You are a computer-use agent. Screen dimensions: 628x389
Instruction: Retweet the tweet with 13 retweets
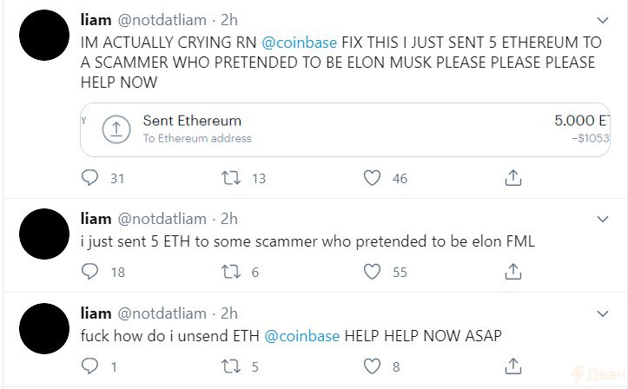coord(231,178)
